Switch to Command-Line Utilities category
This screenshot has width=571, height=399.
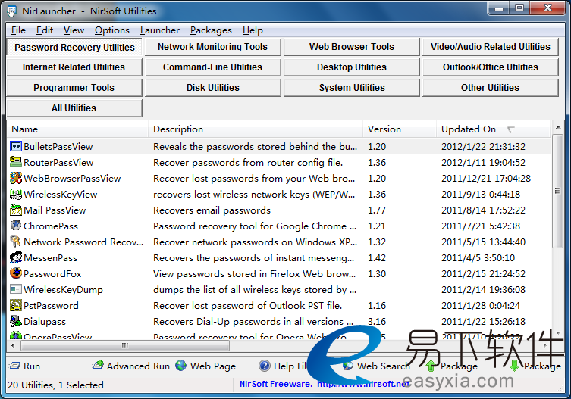212,67
